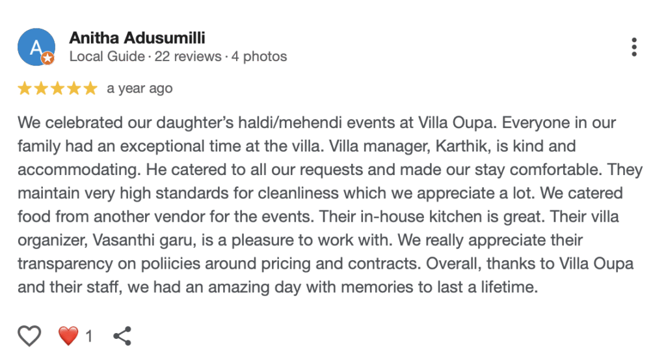Click the 'Local Guide' label
Viewport: 666px width, 363px height.
pos(107,57)
